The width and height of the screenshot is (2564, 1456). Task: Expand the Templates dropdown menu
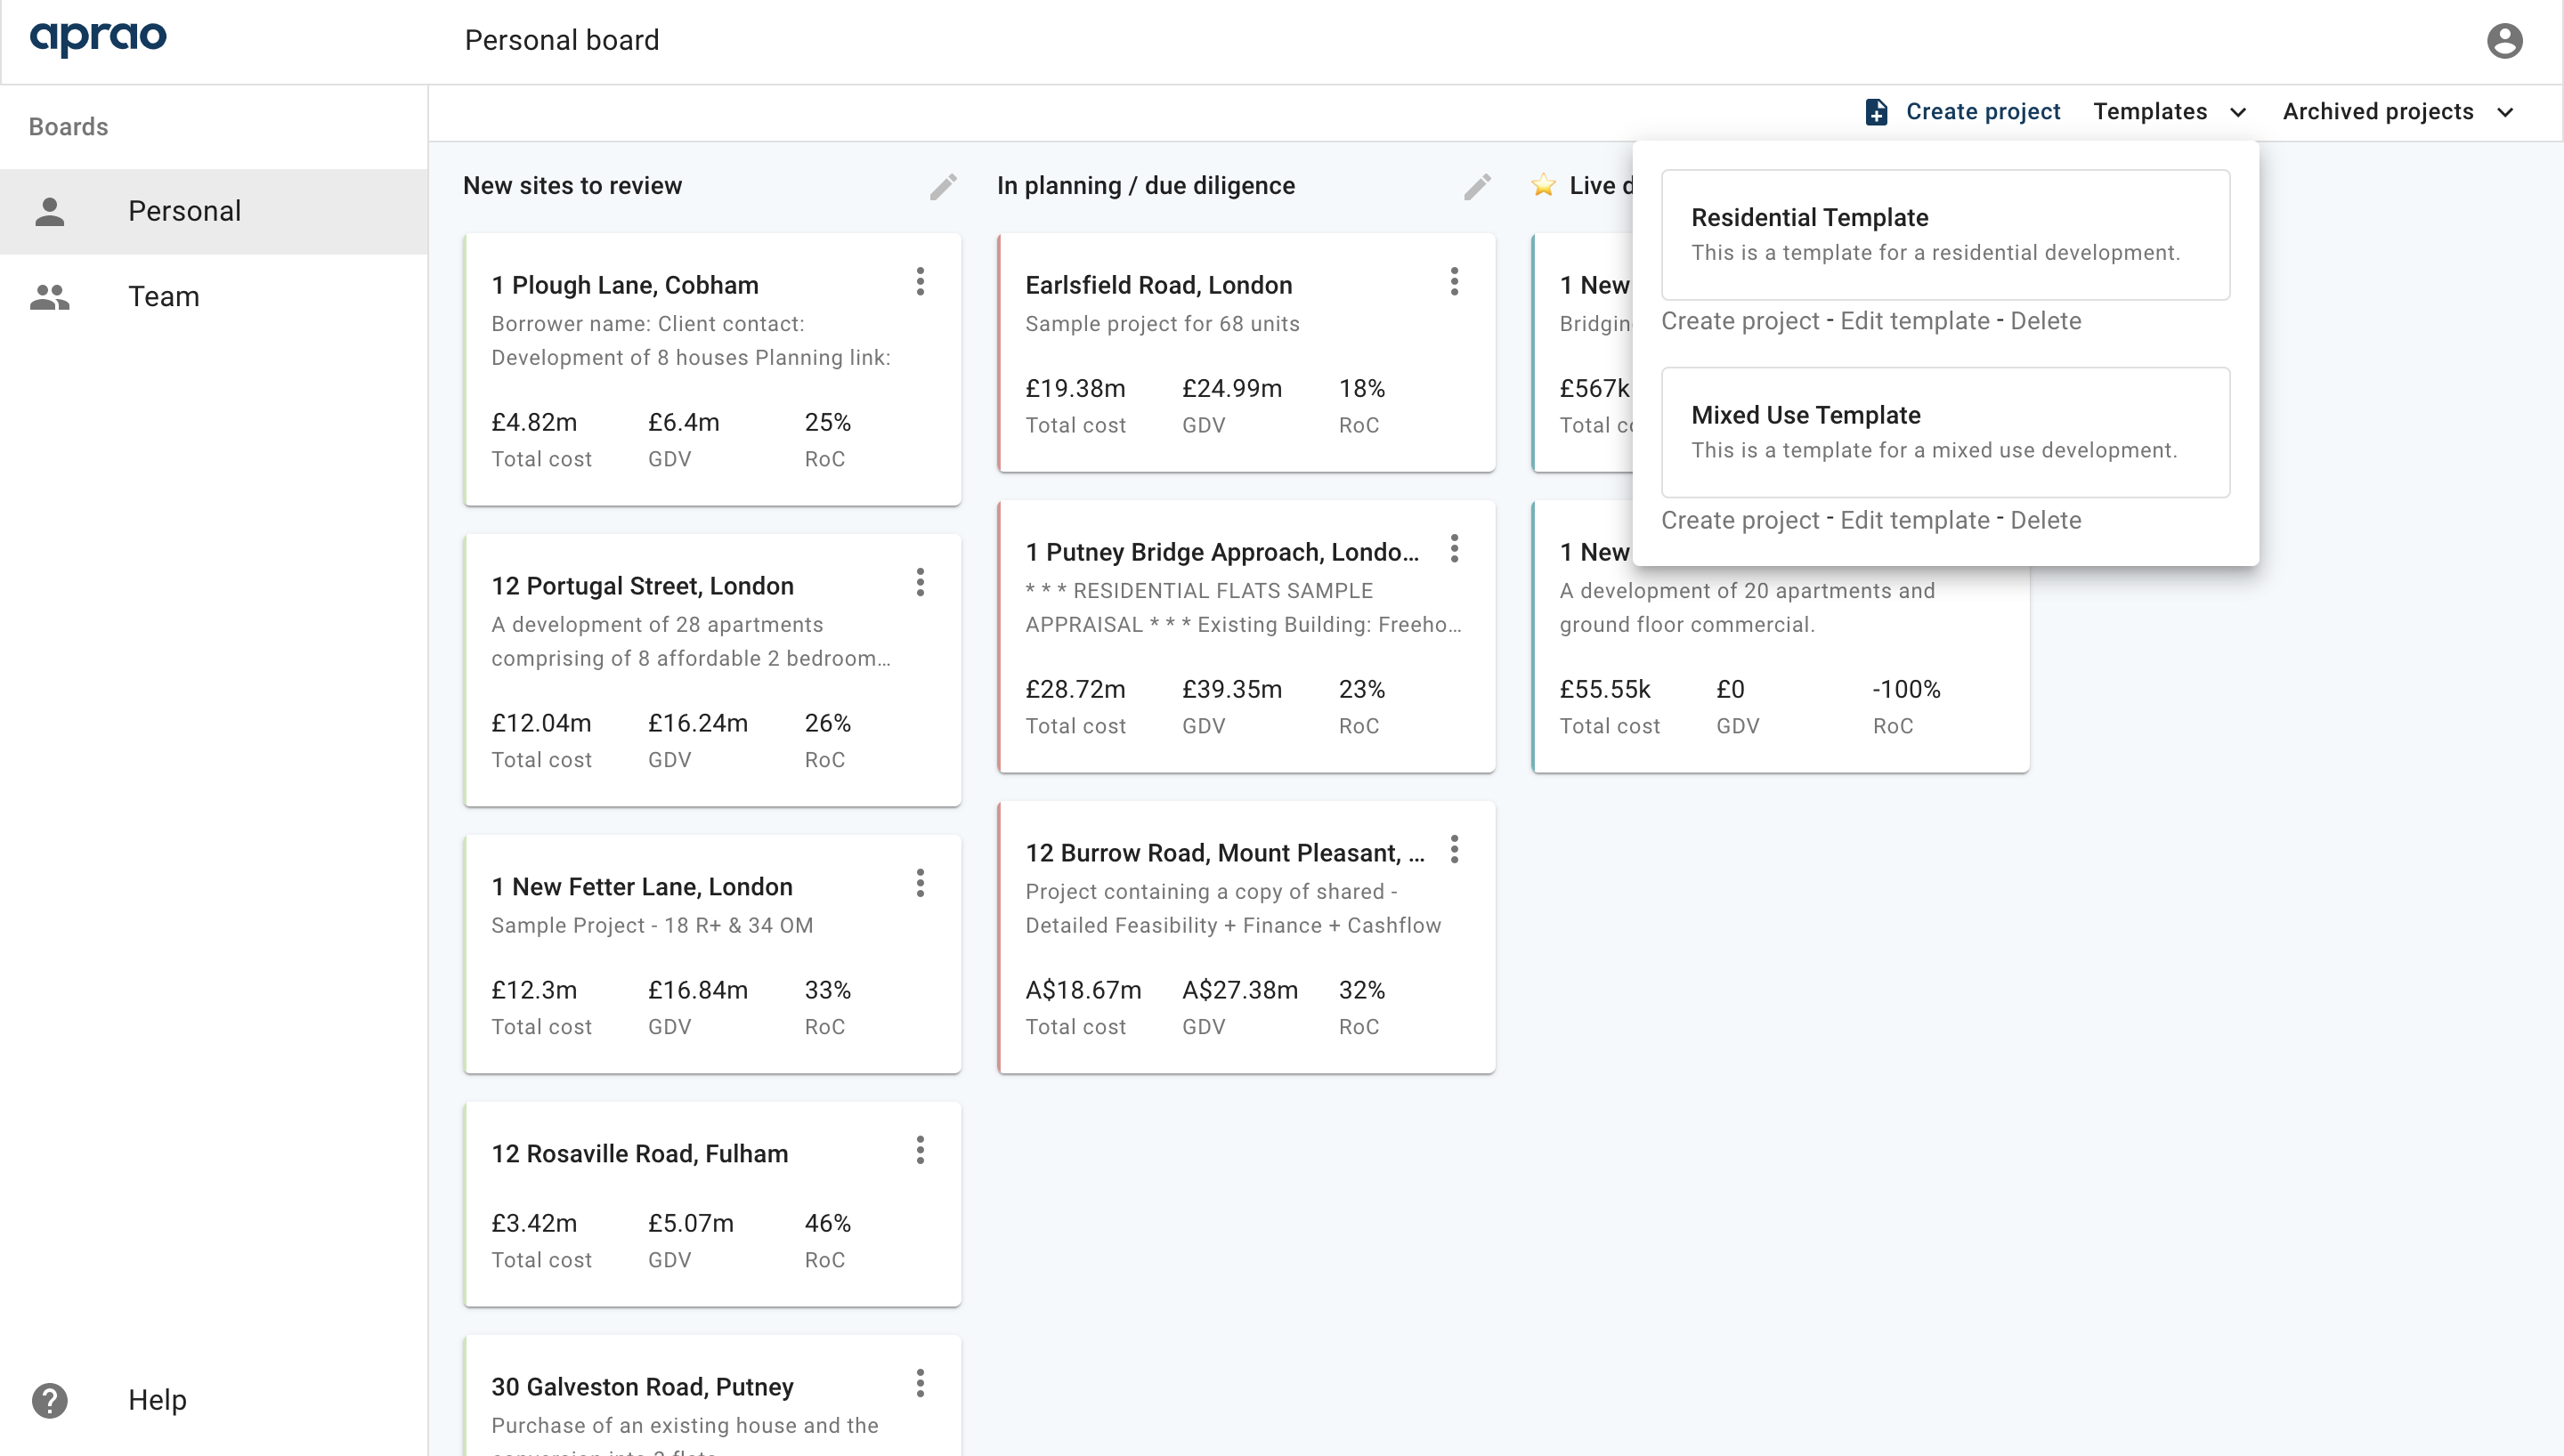(x=2170, y=111)
